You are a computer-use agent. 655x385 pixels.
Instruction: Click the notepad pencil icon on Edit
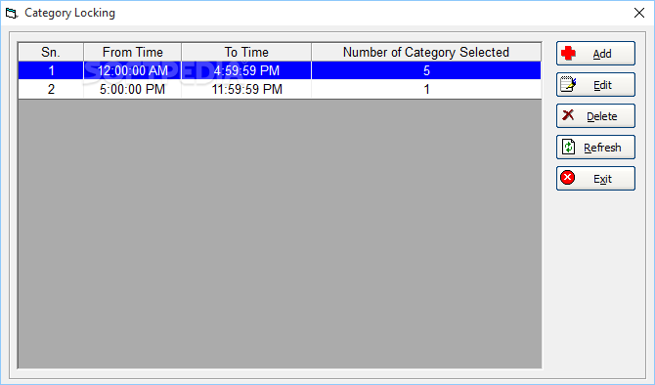568,84
